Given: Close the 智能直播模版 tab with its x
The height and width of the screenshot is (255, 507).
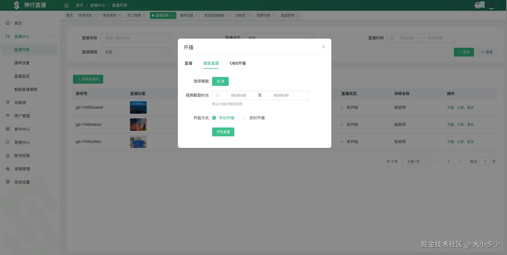Looking at the screenshot, I should click(227, 15).
